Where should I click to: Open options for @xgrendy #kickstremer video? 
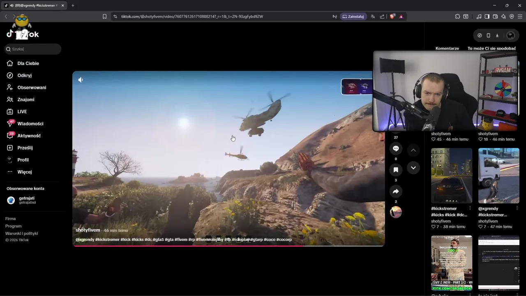(517, 209)
